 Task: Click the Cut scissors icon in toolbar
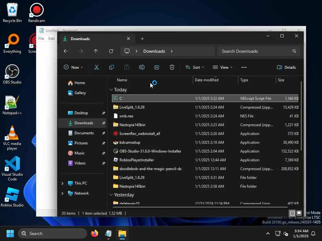96,67
